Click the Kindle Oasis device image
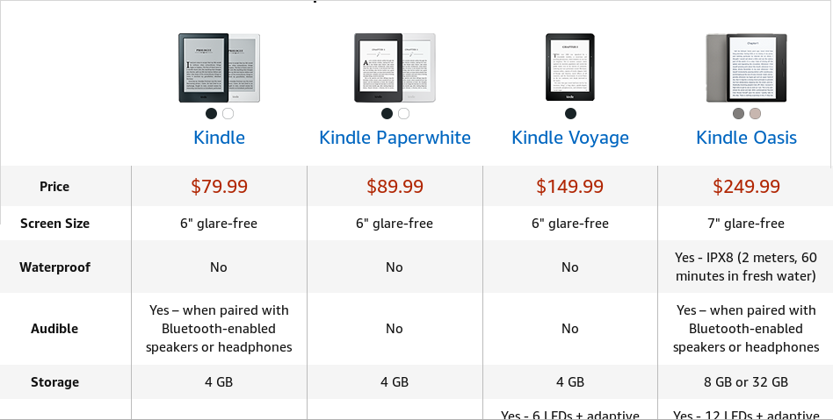Viewport: 833px width, 420px height. (x=746, y=68)
